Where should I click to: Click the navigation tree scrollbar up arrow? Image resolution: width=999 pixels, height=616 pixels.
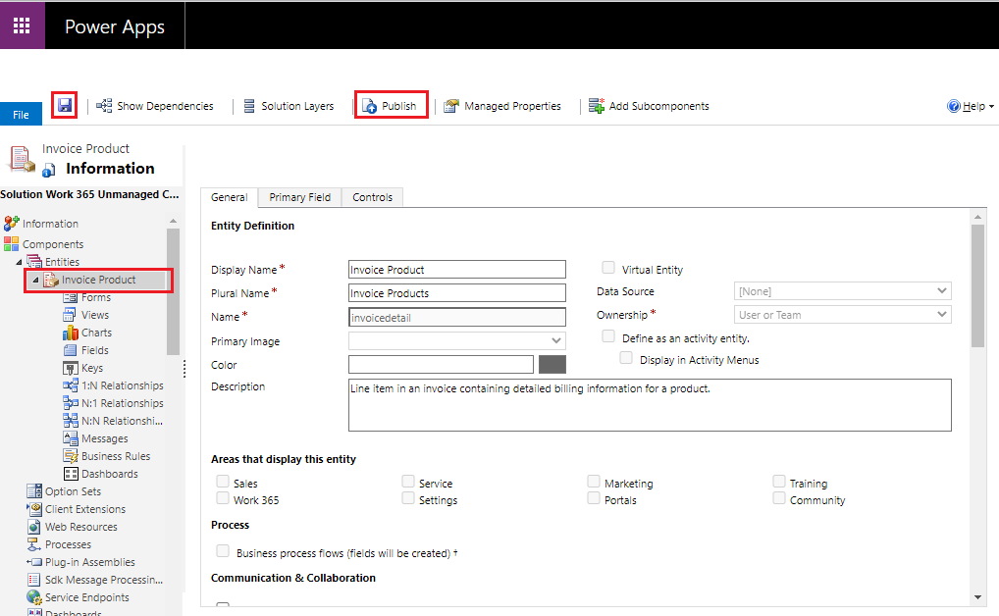[173, 221]
